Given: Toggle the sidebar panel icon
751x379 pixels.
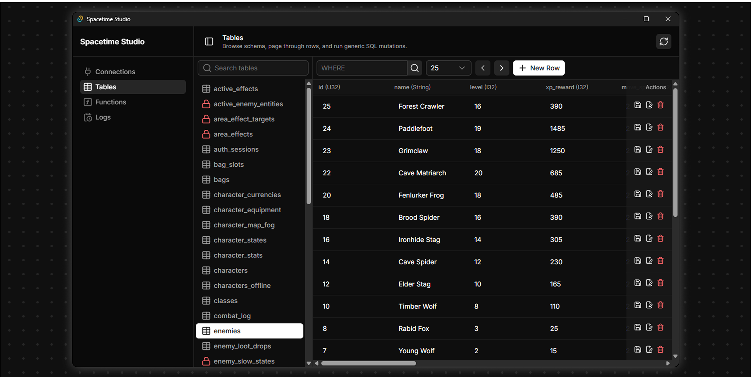Looking at the screenshot, I should 209,42.
